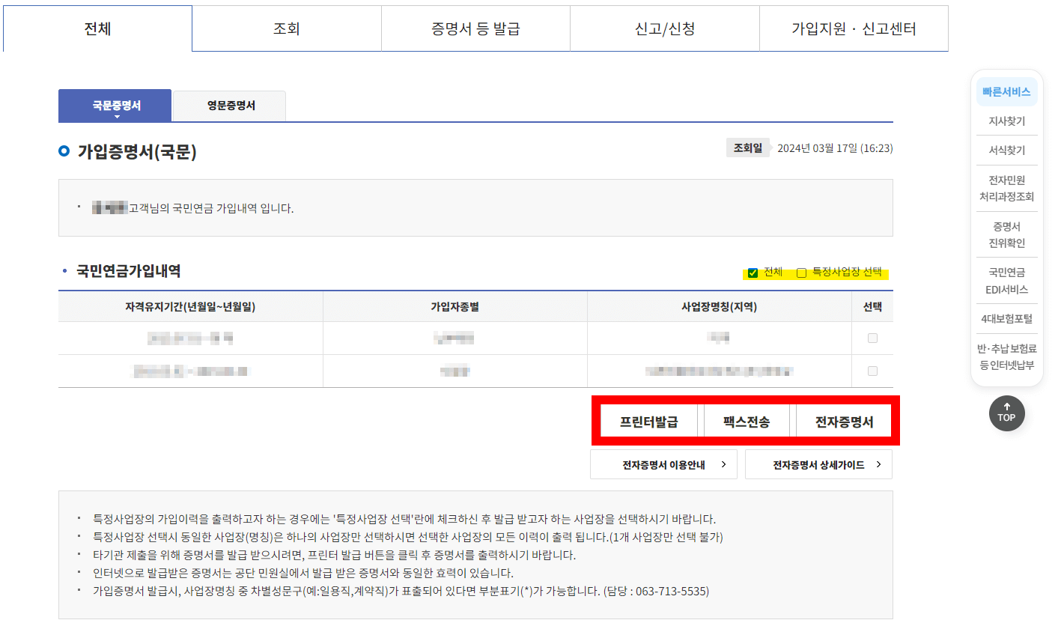Select the 국문증명서 tab
The width and height of the screenshot is (1064, 629).
coord(115,106)
